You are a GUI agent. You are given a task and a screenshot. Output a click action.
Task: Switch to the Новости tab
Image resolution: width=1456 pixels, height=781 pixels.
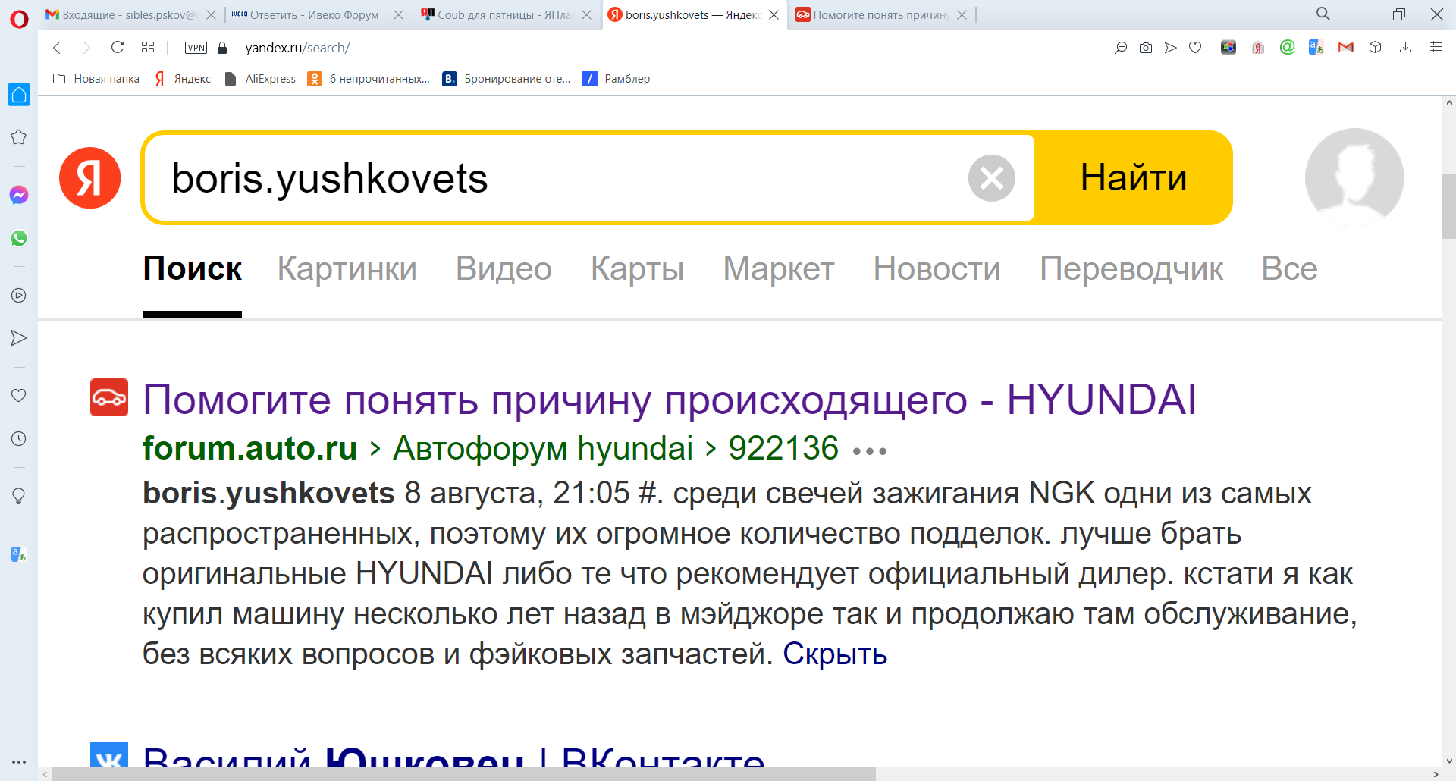click(937, 268)
